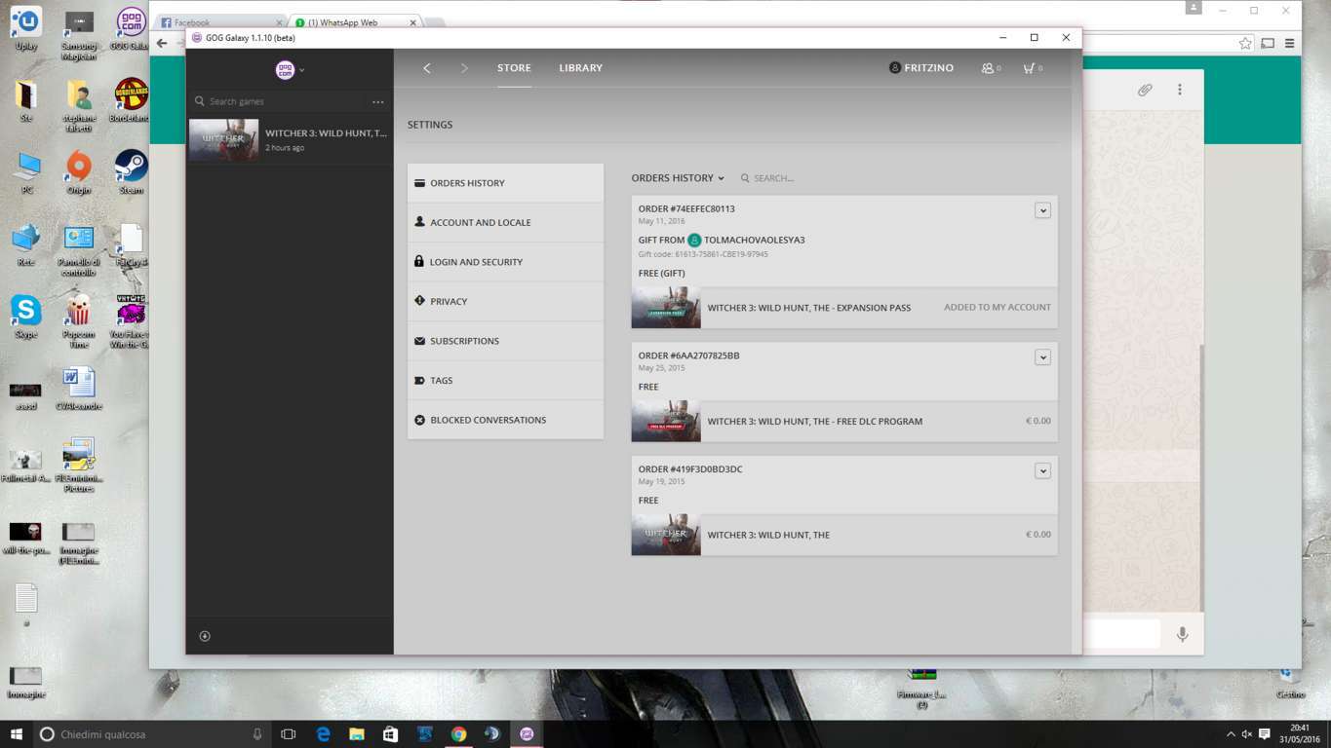
Task: Open Uplay desktop shortcut
Action: tap(26, 29)
